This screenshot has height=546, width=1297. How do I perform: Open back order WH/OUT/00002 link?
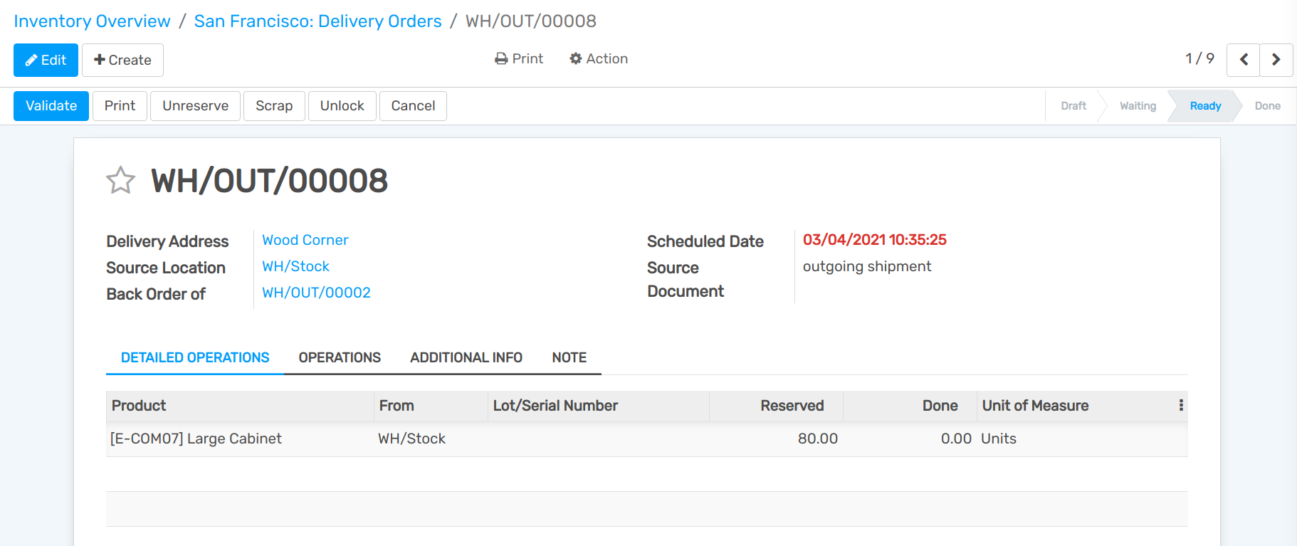[x=316, y=293]
